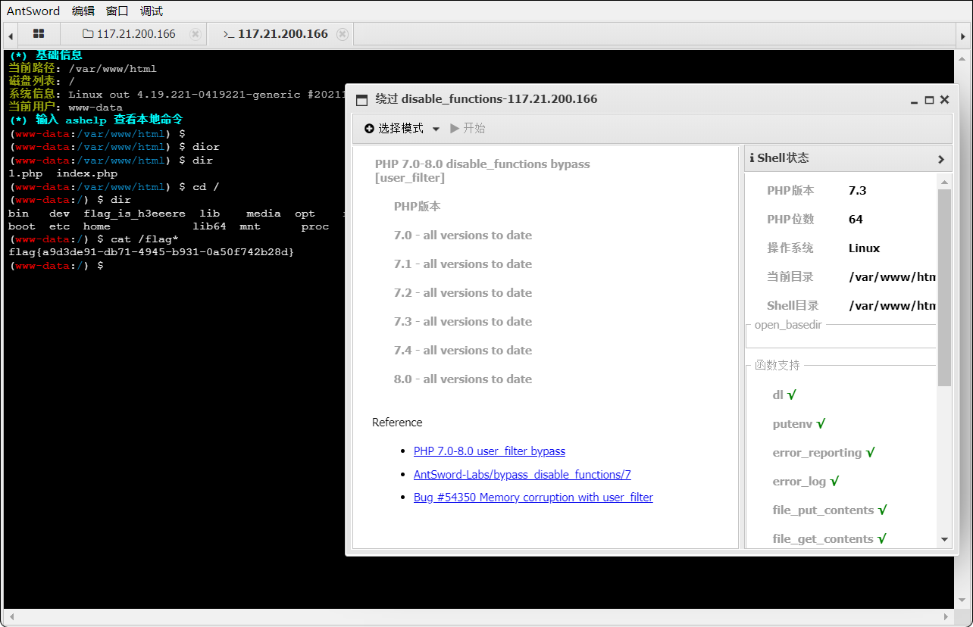Screen dimensions: 973x627
Task: Collapse the Shell状态 panel arrow
Action: pos(941,159)
